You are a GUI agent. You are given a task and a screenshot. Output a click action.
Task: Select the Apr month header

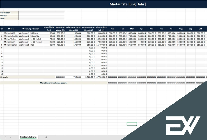(142, 29)
